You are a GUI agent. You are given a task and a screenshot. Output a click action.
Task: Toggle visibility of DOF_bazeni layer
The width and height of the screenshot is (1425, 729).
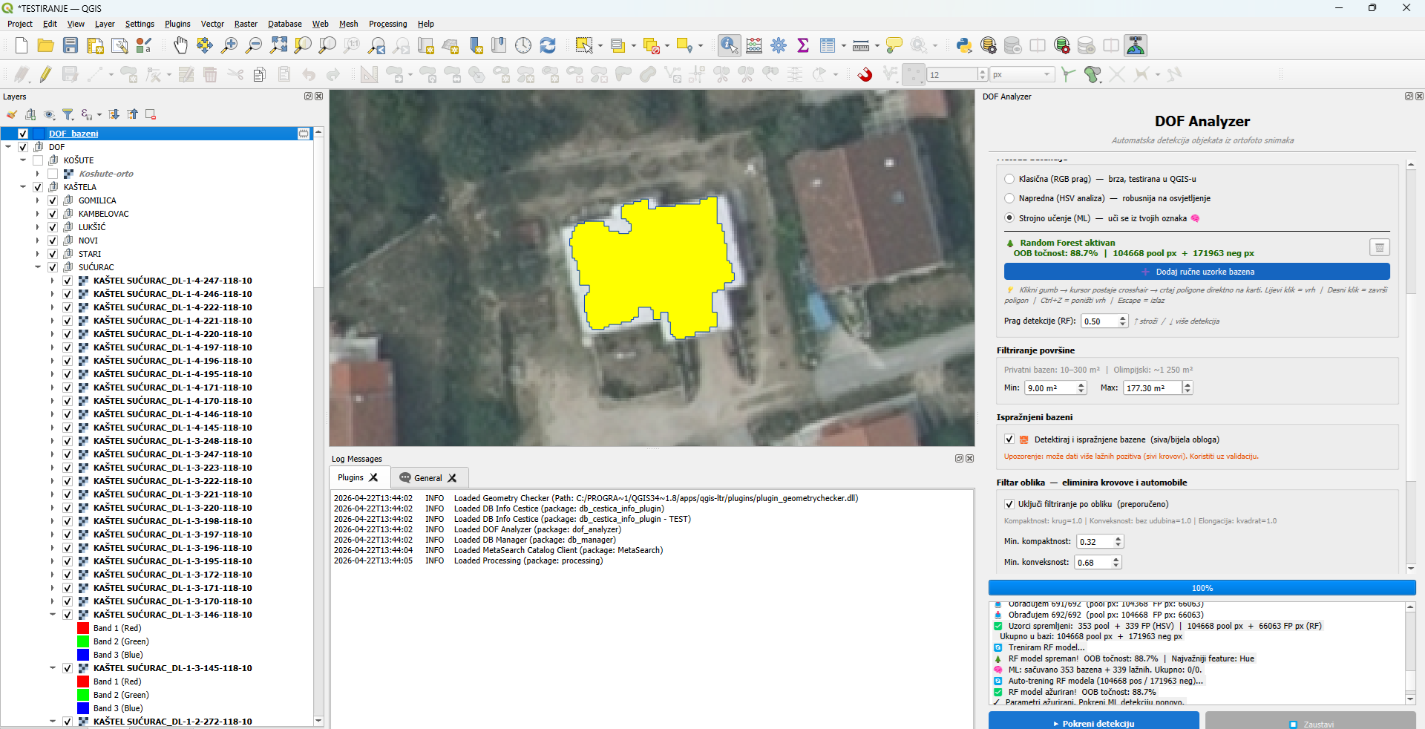click(x=23, y=134)
